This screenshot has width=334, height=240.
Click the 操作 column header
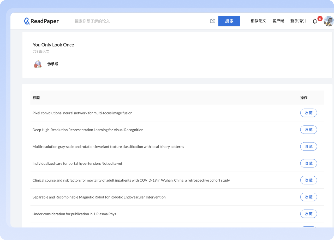(x=304, y=98)
